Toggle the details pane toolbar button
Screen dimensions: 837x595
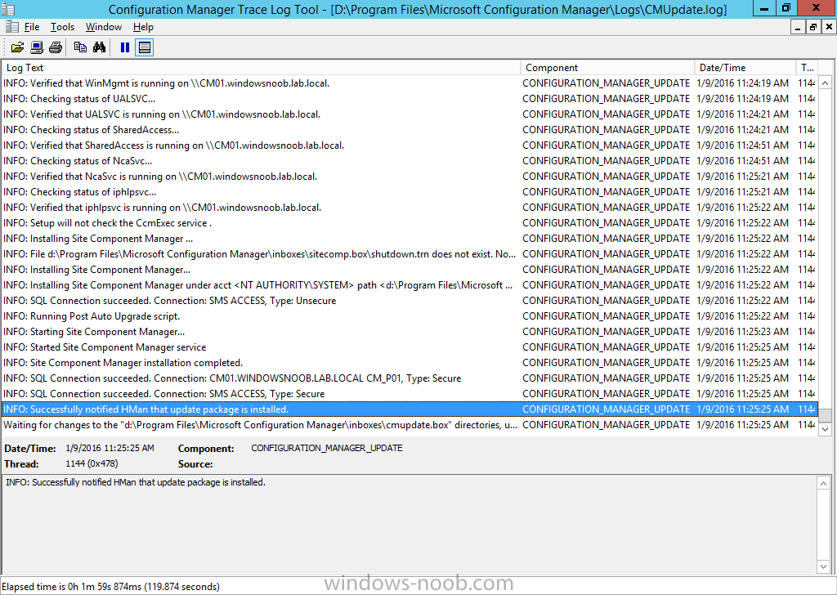144,47
